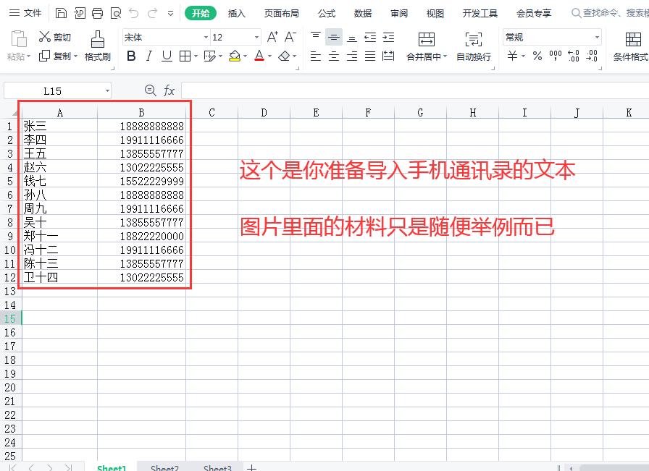The image size is (649, 471).
Task: Click the print preview icon
Action: pos(116,13)
